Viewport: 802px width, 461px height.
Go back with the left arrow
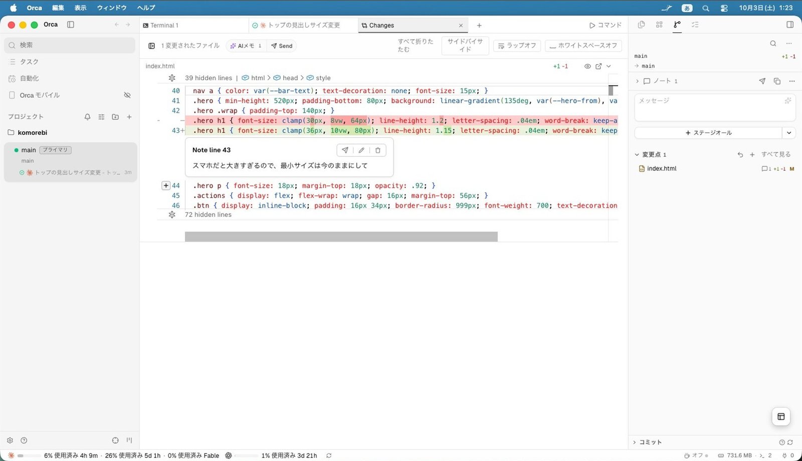click(x=117, y=25)
